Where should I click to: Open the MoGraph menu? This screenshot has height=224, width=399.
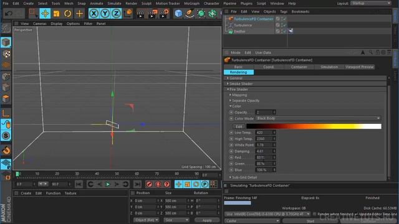coord(191,4)
